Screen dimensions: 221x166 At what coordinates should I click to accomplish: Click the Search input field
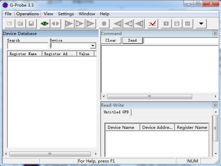28,46
